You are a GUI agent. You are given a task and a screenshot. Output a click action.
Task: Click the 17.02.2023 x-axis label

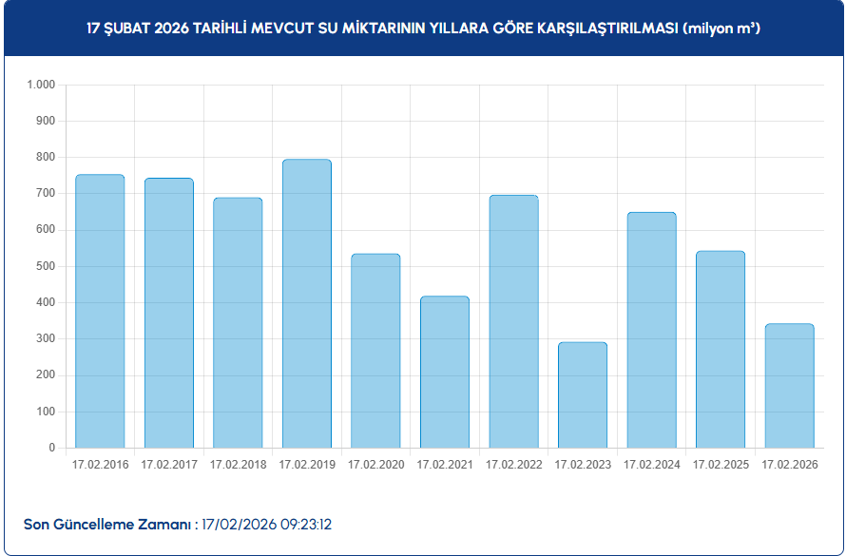pos(583,465)
